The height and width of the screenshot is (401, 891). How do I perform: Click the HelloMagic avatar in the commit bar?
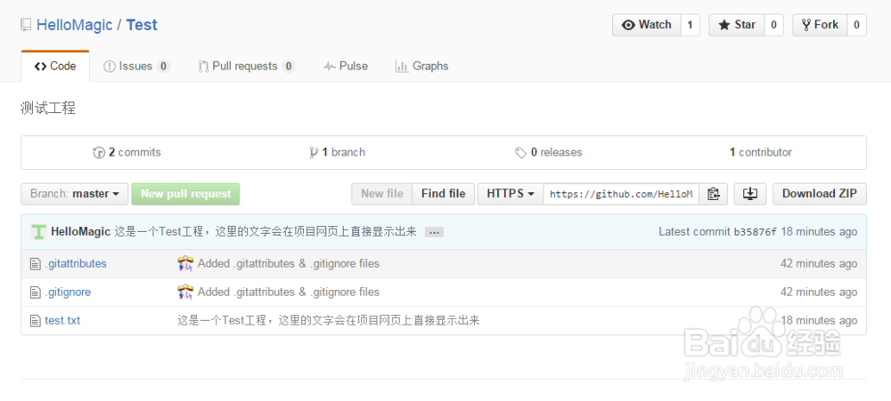[x=38, y=232]
